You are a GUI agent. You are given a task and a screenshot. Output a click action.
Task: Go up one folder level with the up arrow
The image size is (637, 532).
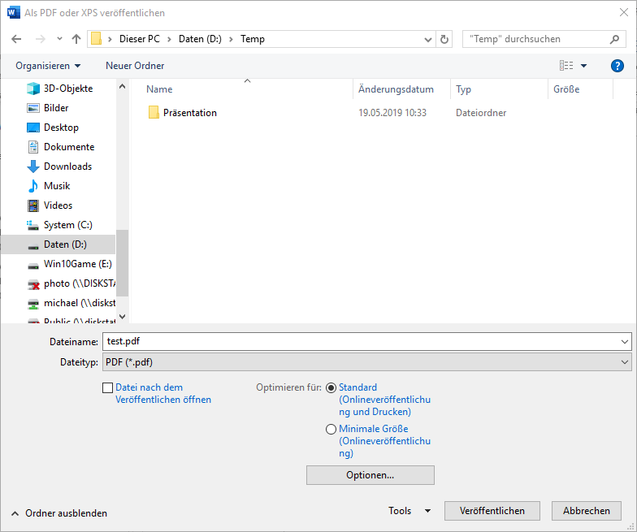point(76,39)
